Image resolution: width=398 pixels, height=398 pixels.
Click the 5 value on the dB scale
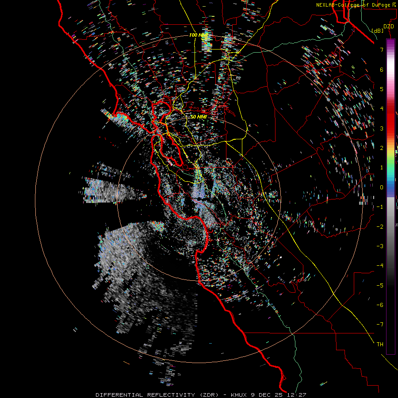click(382, 89)
